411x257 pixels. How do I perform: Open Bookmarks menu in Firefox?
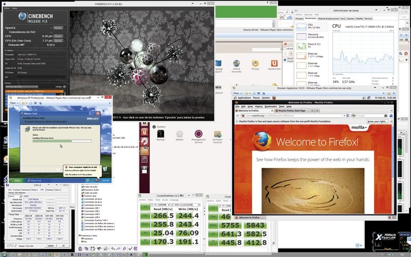click(x=271, y=107)
